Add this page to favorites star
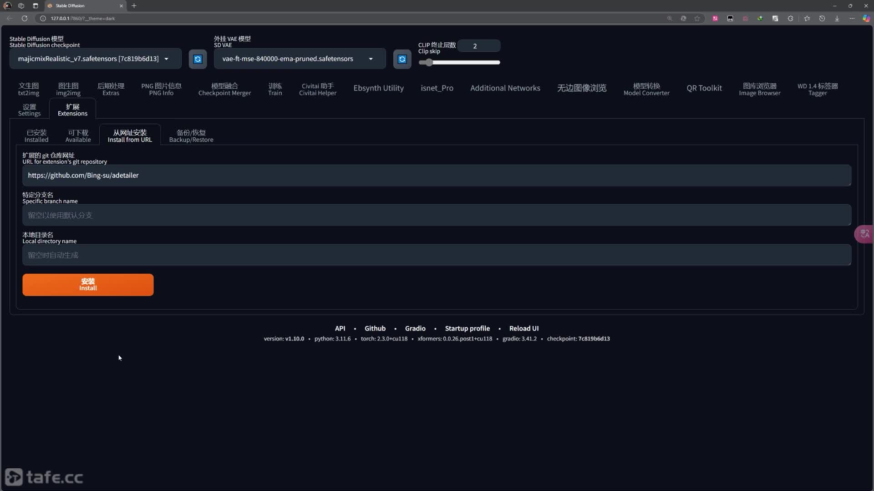 [x=697, y=19]
